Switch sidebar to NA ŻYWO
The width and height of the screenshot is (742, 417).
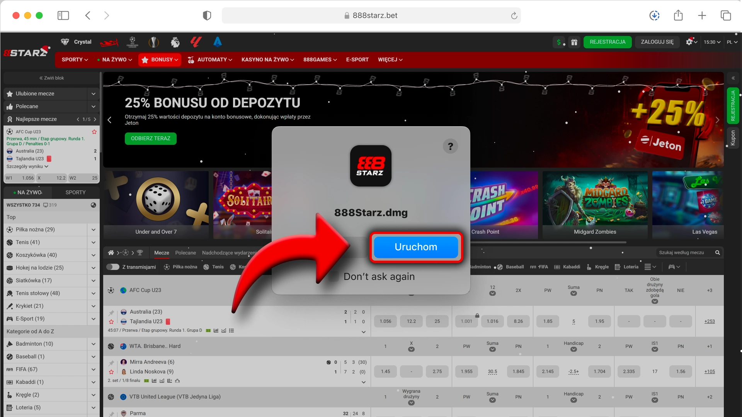pos(28,192)
